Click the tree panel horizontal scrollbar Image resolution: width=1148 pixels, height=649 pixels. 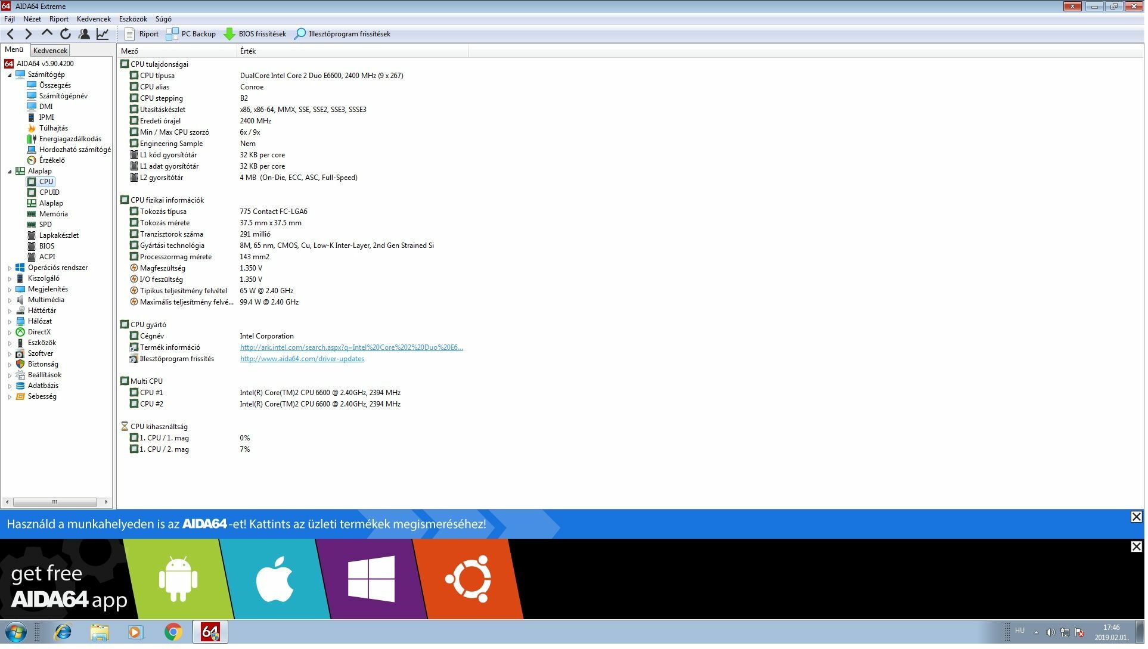coord(55,502)
